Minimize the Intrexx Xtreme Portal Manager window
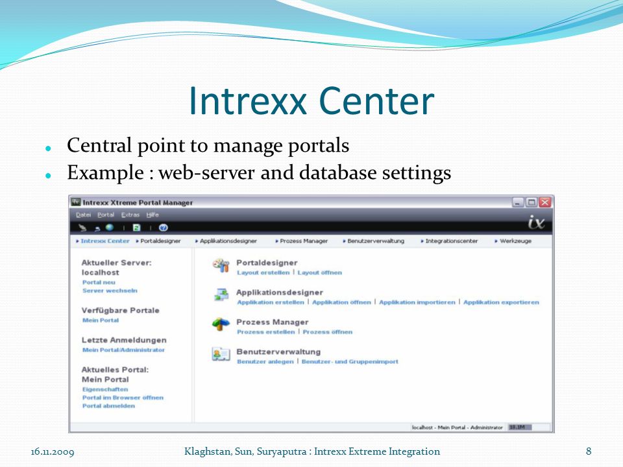 click(518, 202)
